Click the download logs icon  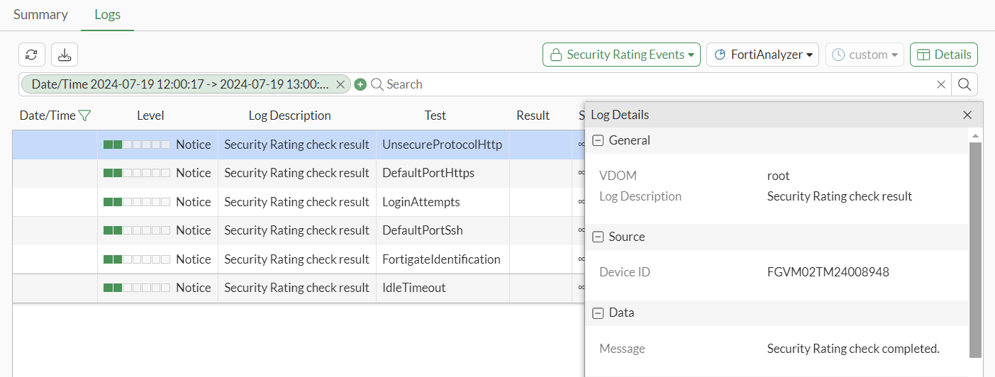click(65, 55)
